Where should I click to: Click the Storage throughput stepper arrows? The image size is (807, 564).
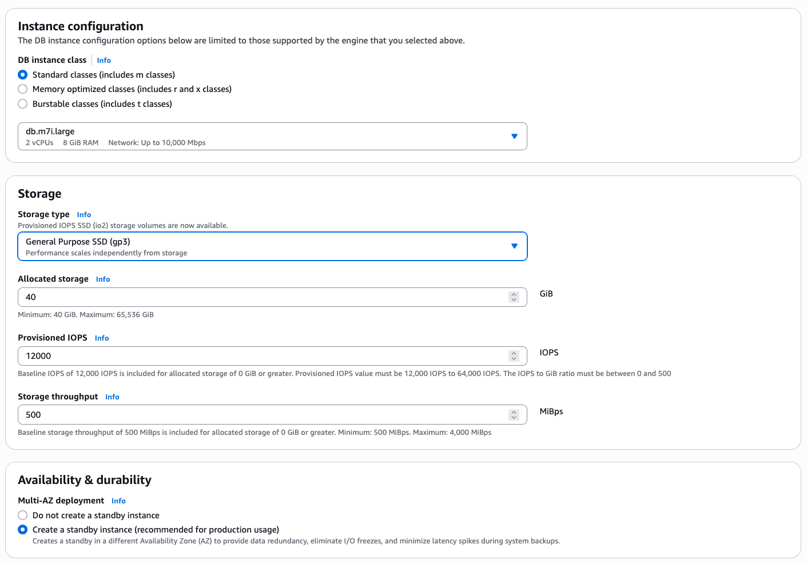click(514, 415)
